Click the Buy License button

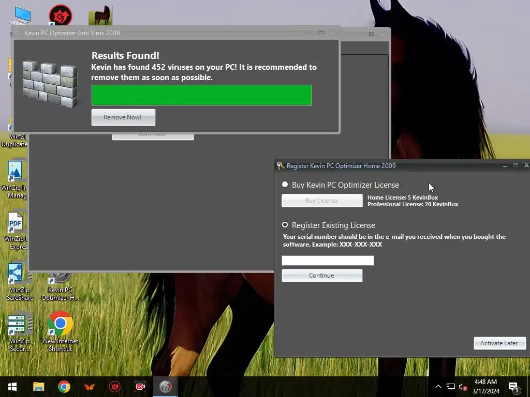(x=322, y=201)
